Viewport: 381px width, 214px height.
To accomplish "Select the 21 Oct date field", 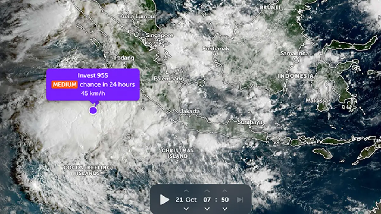I will click(186, 200).
